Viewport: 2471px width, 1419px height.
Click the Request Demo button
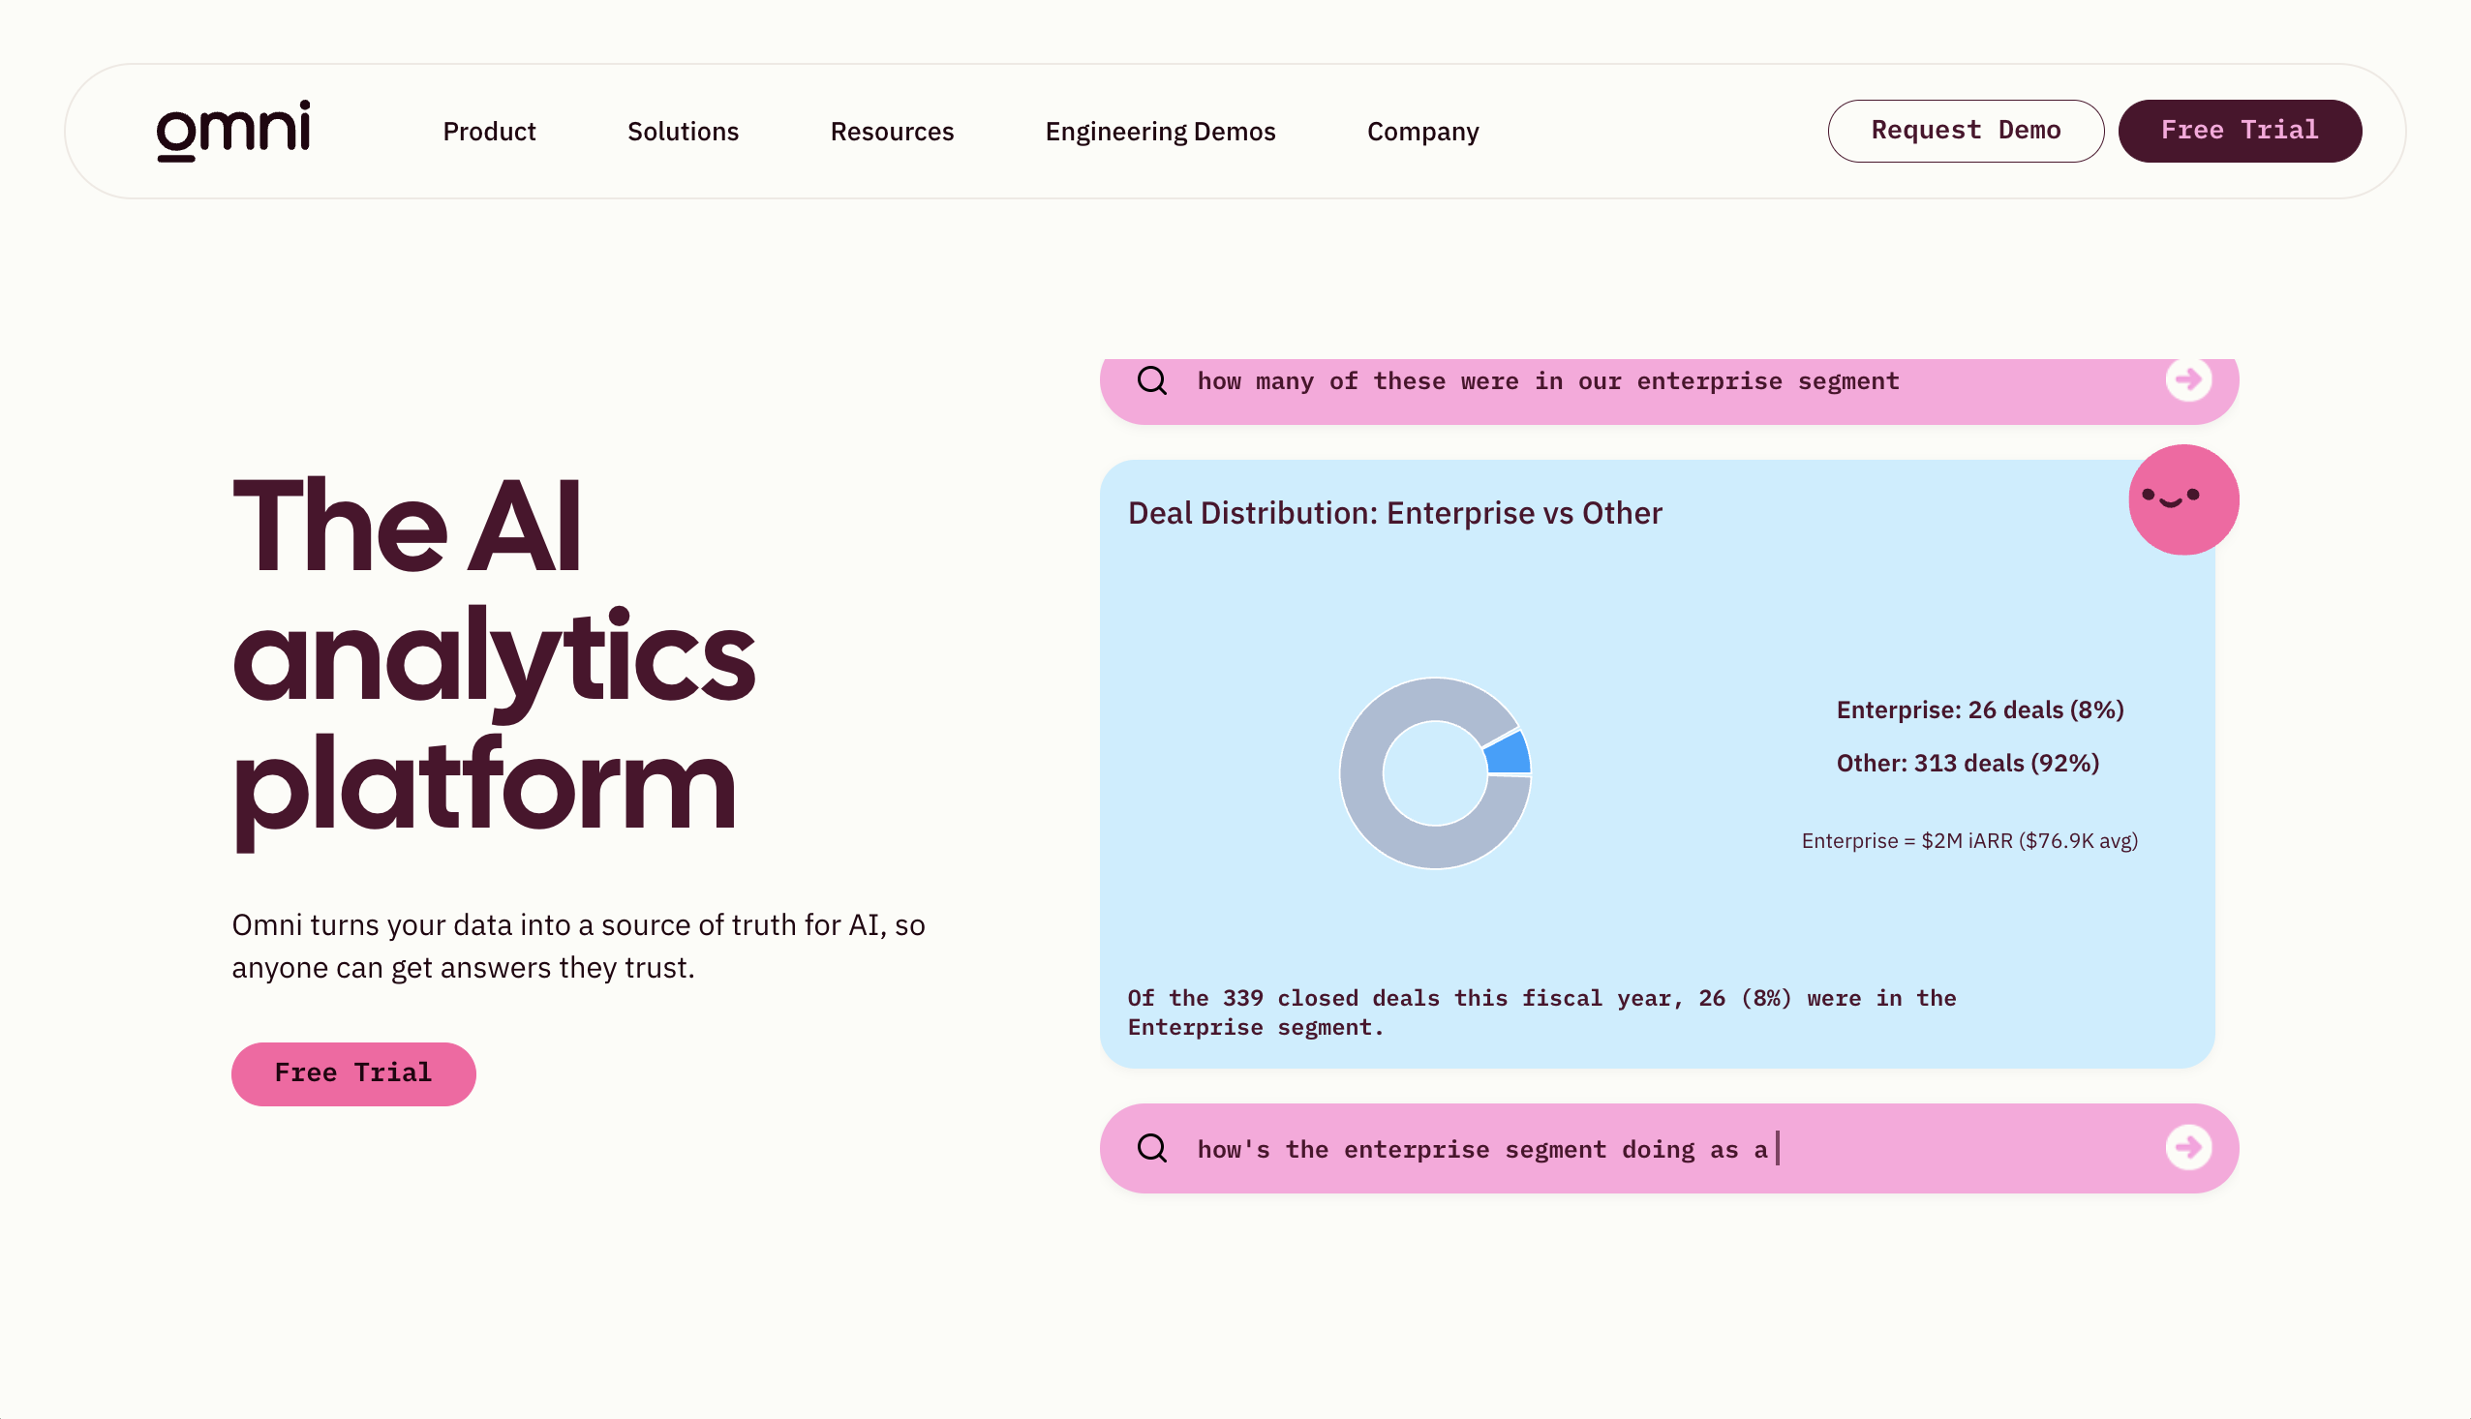[x=1966, y=131]
